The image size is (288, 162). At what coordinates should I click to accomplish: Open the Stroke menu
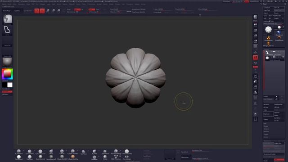[111, 4]
